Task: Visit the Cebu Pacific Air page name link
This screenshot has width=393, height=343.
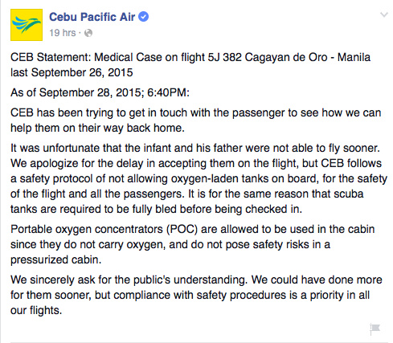Action: tap(92, 17)
